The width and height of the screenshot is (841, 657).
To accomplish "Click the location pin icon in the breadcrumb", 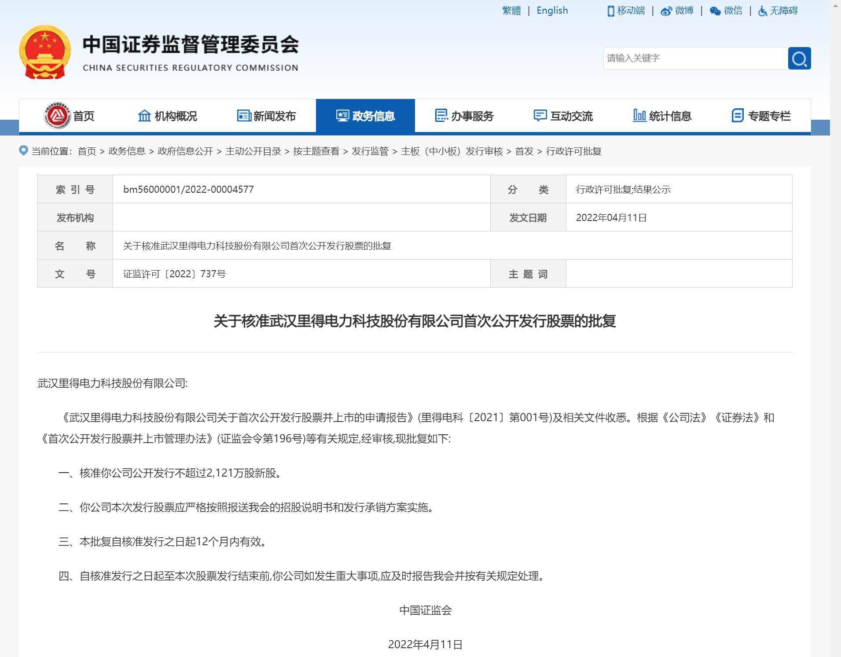I will pyautogui.click(x=24, y=150).
